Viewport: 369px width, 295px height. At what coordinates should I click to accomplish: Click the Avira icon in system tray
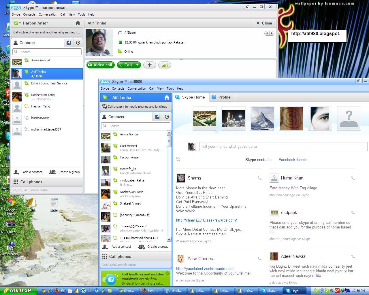click(x=337, y=291)
